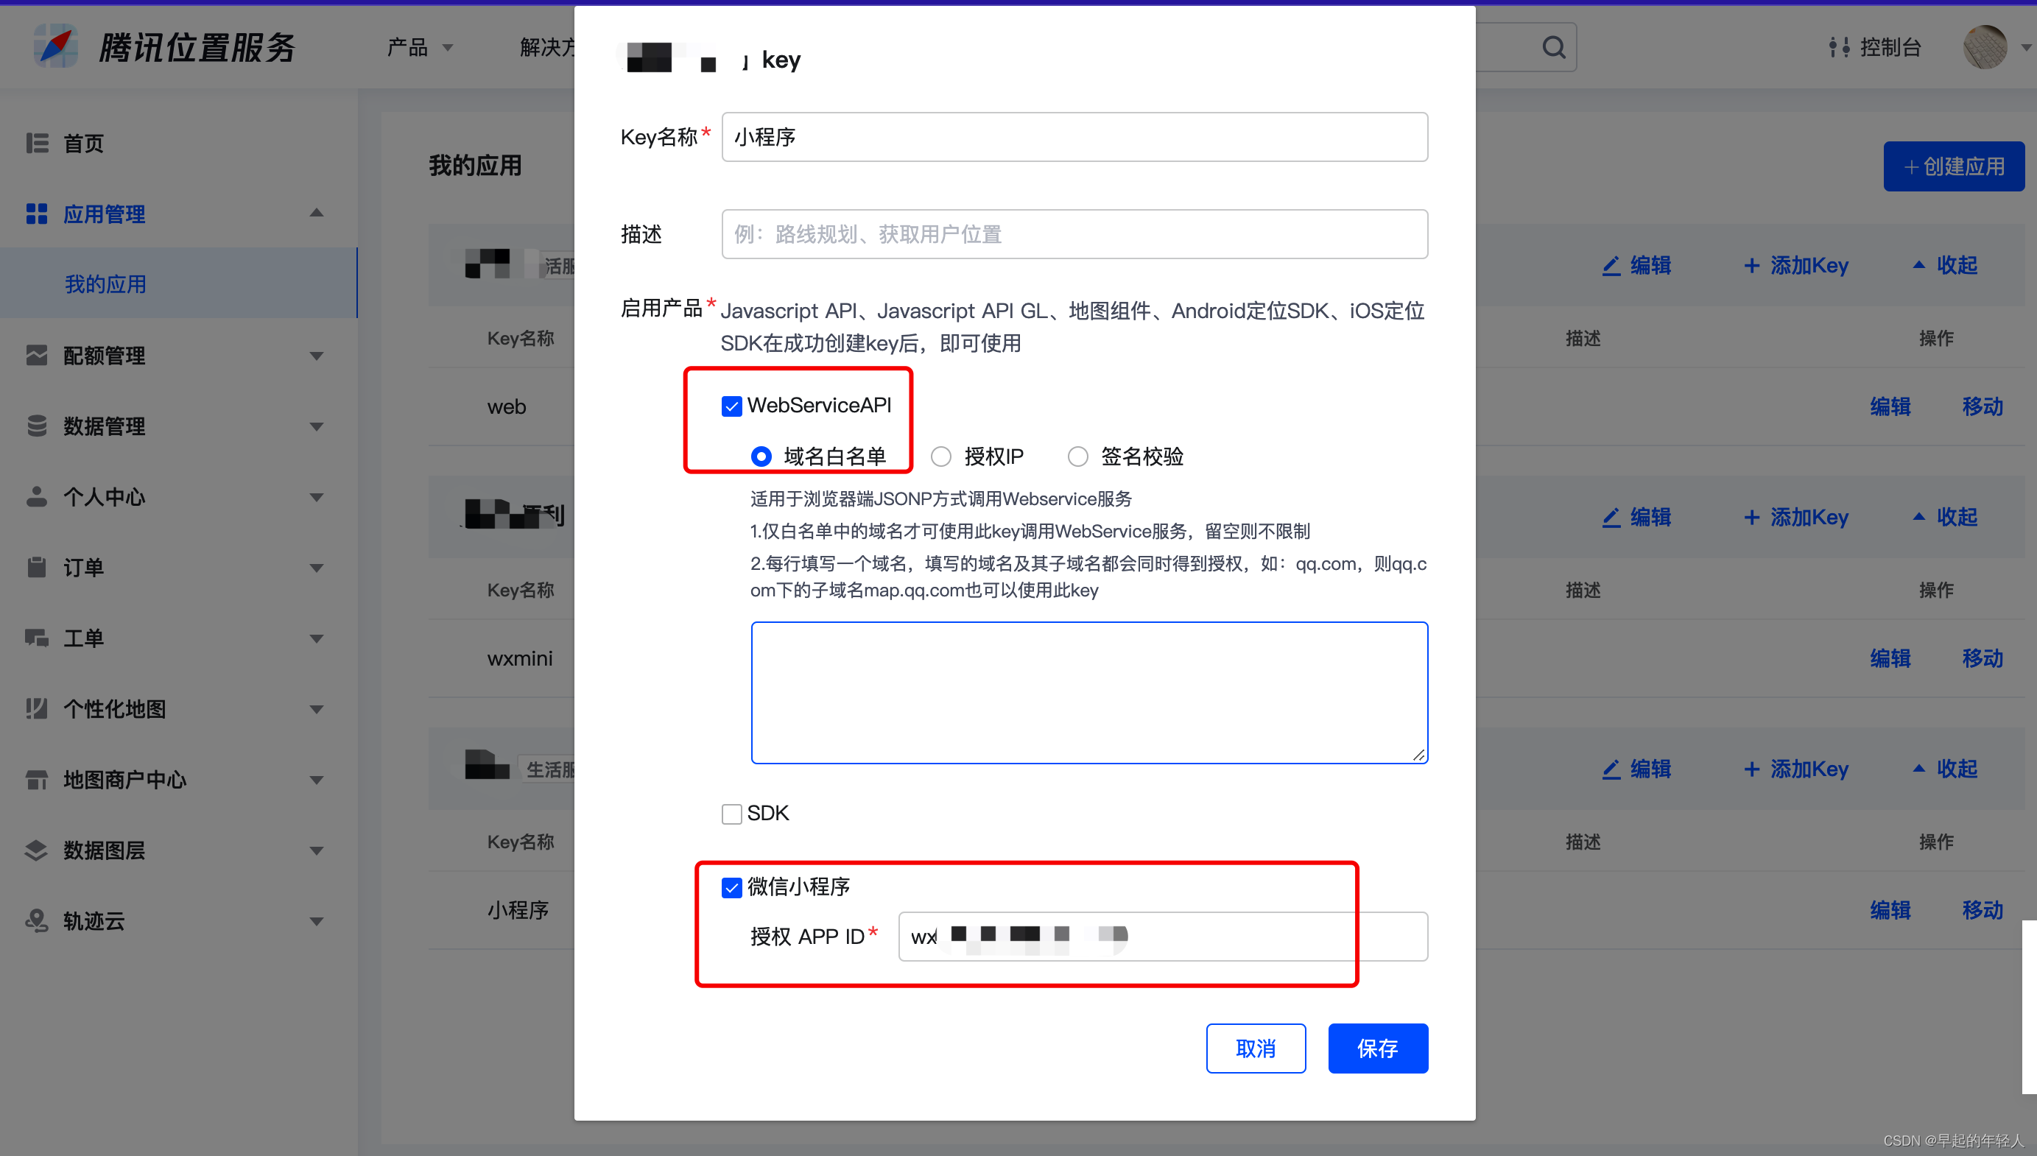This screenshot has height=1156, width=2037.
Task: Click the 地图商户中心 shop icon
Action: [37, 780]
